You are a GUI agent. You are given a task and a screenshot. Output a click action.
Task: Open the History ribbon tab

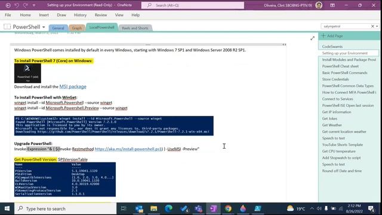click(x=80, y=15)
